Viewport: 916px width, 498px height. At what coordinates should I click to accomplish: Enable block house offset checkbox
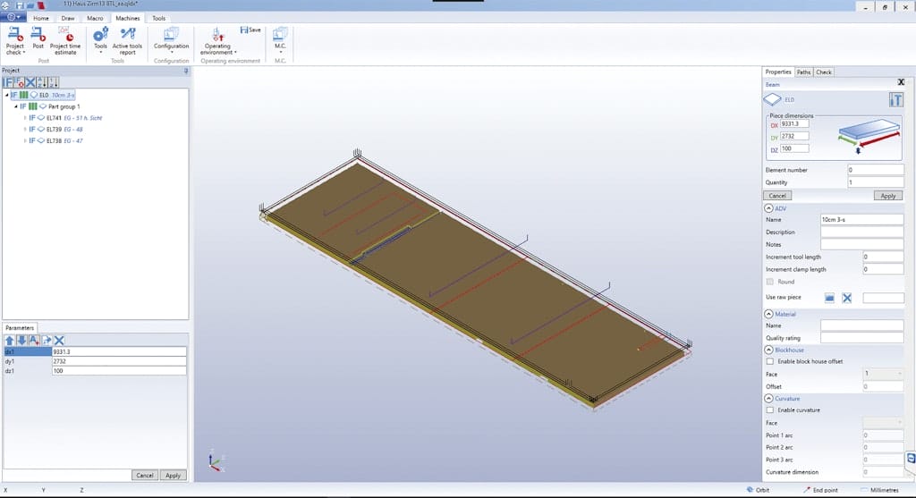tap(770, 360)
